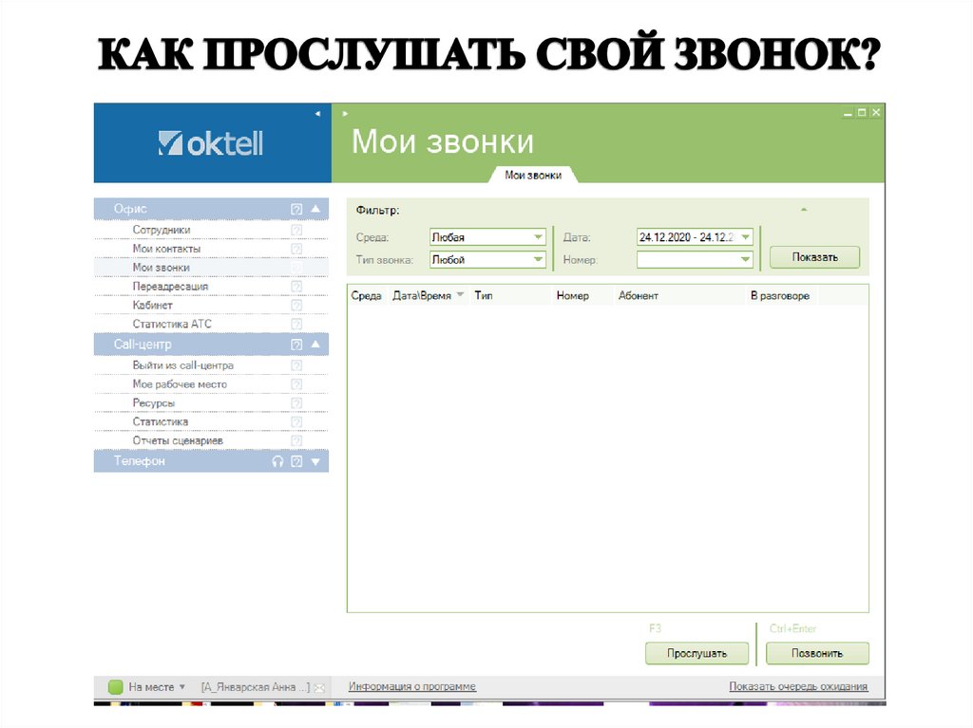Open help icon beside Статистика in Call-центр
Viewport: 973px width, 728px height.
tap(296, 421)
